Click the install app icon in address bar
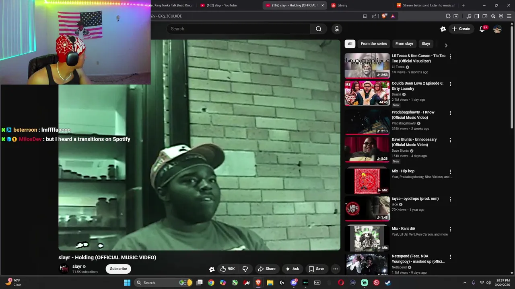This screenshot has width=515, height=289. point(365,16)
